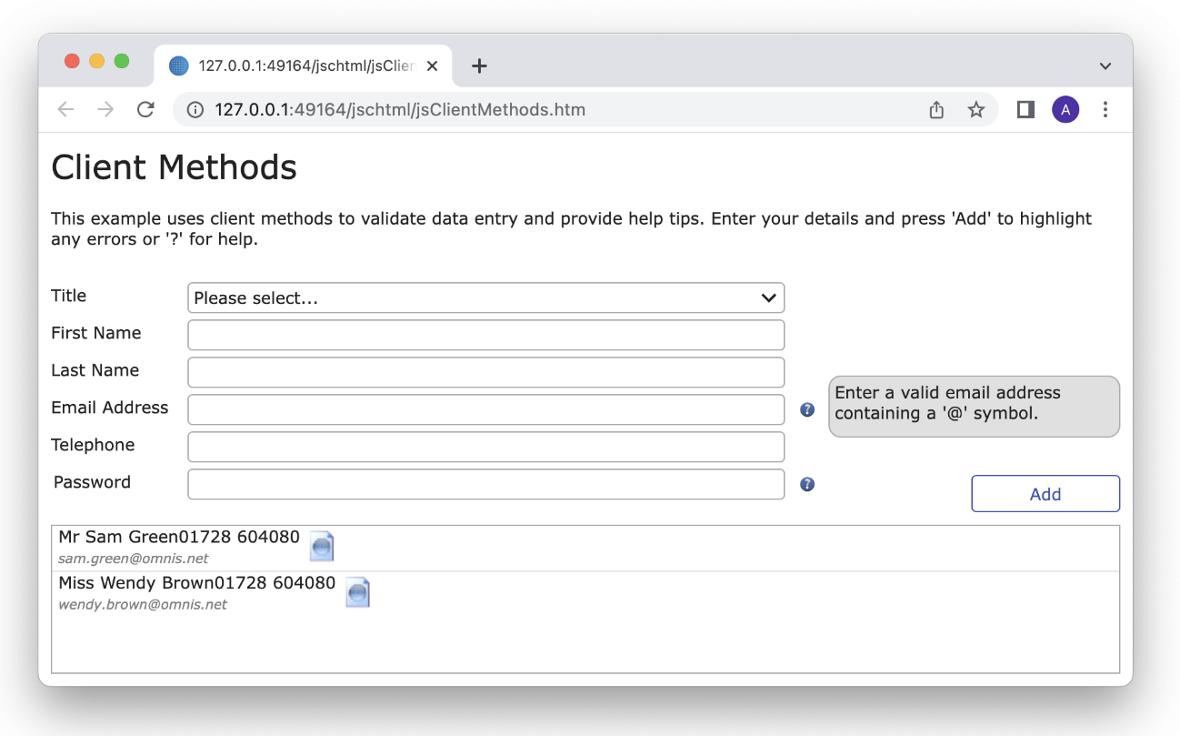Image resolution: width=1180 pixels, height=736 pixels.
Task: Click the Client Methods heading
Action: point(174,167)
